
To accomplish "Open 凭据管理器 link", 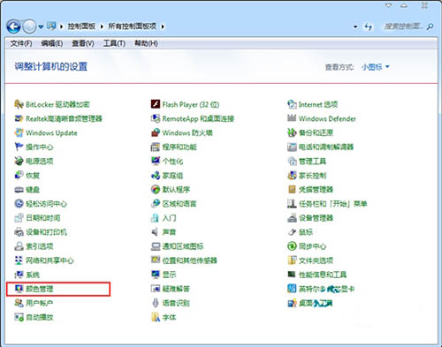I will pos(316,190).
